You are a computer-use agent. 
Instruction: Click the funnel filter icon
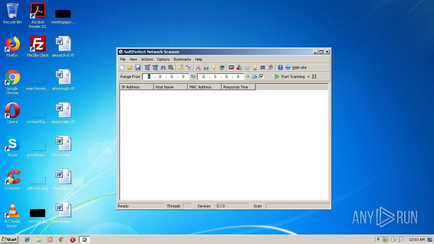pos(189,67)
